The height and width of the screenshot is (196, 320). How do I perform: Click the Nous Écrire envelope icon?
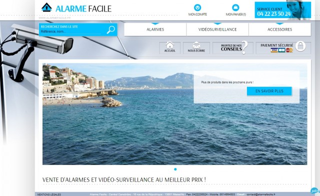pos(196,45)
